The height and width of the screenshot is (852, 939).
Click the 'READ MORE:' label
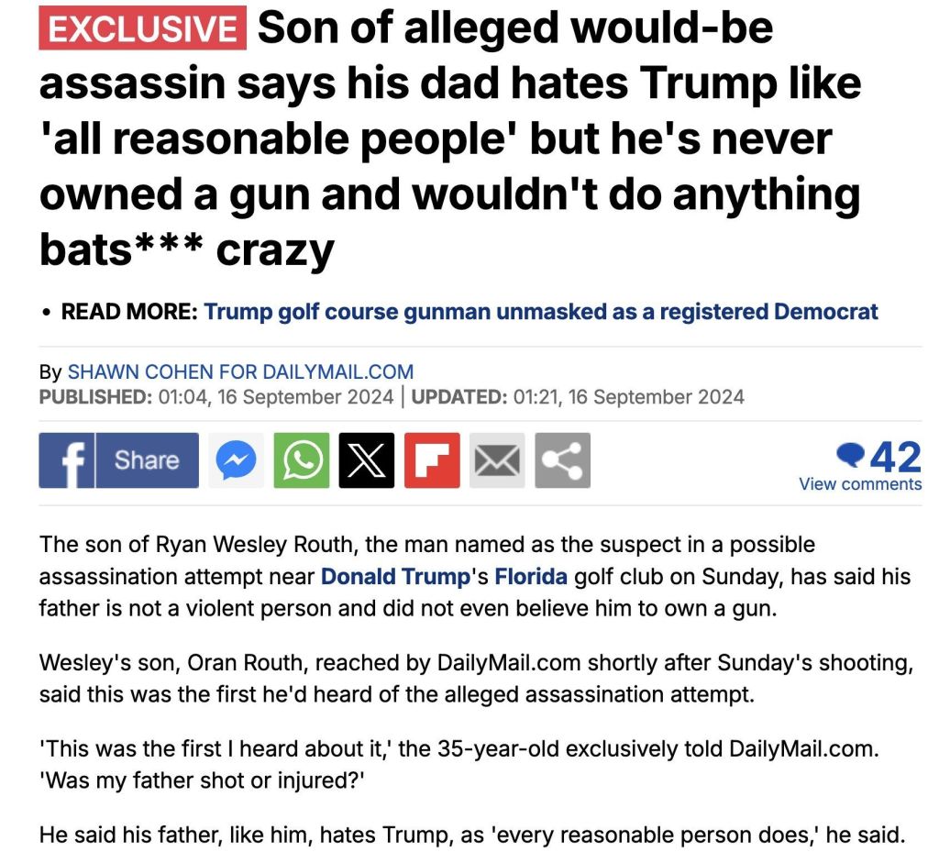tap(128, 312)
